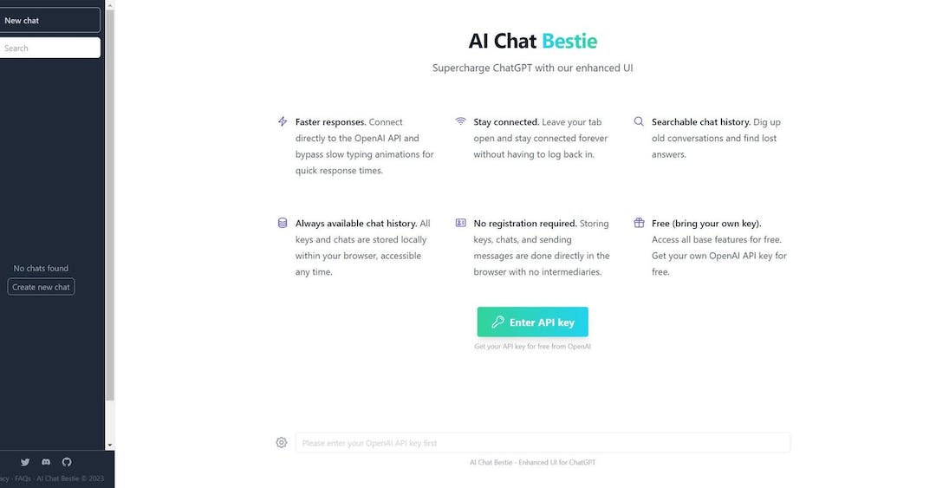Click the ID card No registration icon
This screenshot has width=936, height=488.
461,223
